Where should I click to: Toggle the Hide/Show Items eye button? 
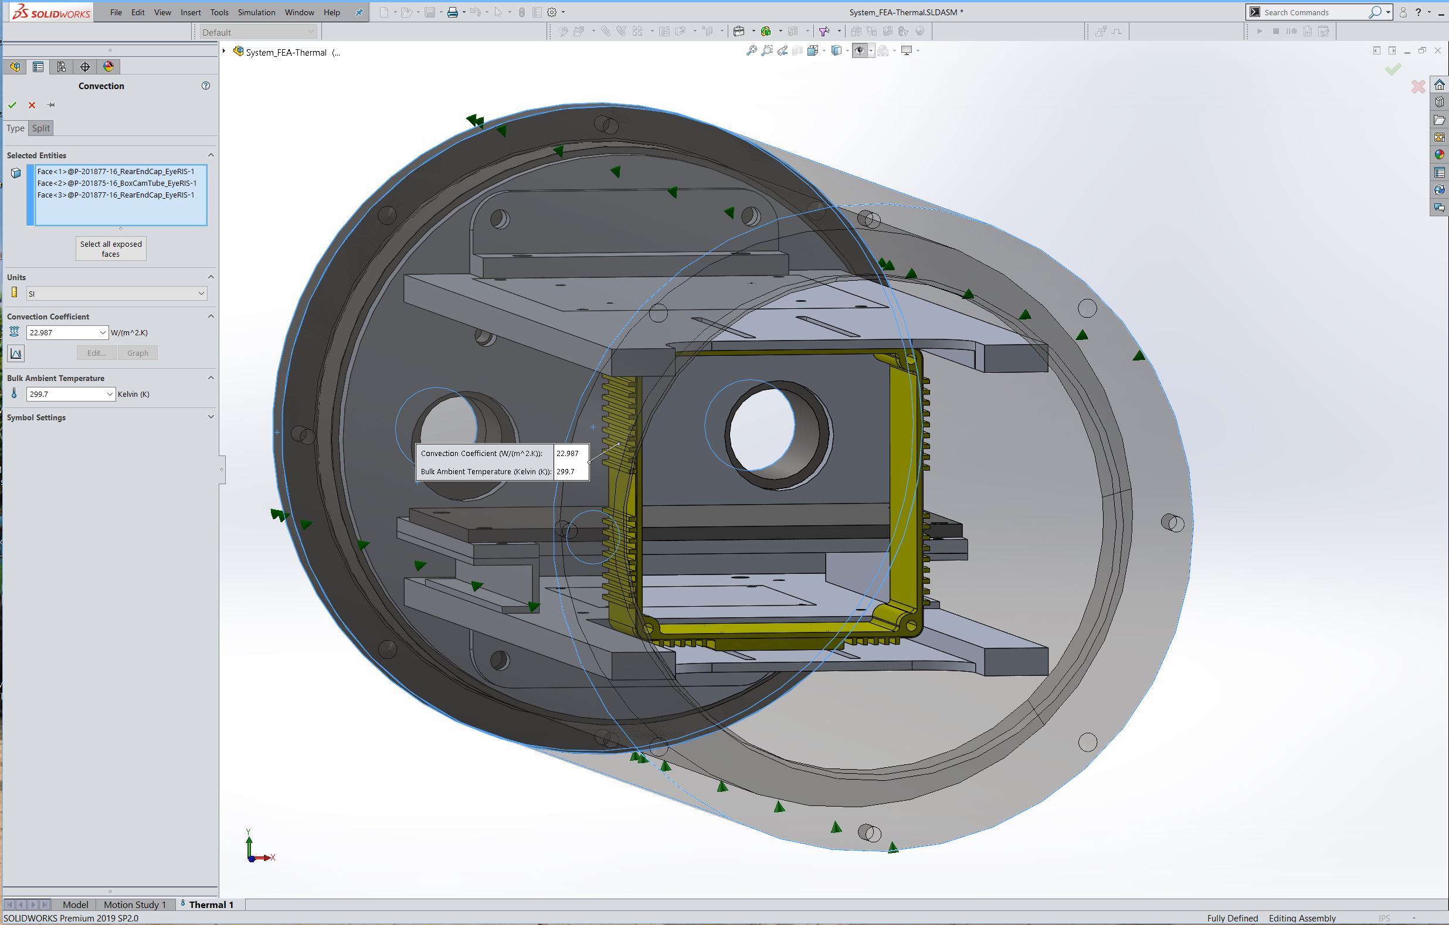coord(860,51)
